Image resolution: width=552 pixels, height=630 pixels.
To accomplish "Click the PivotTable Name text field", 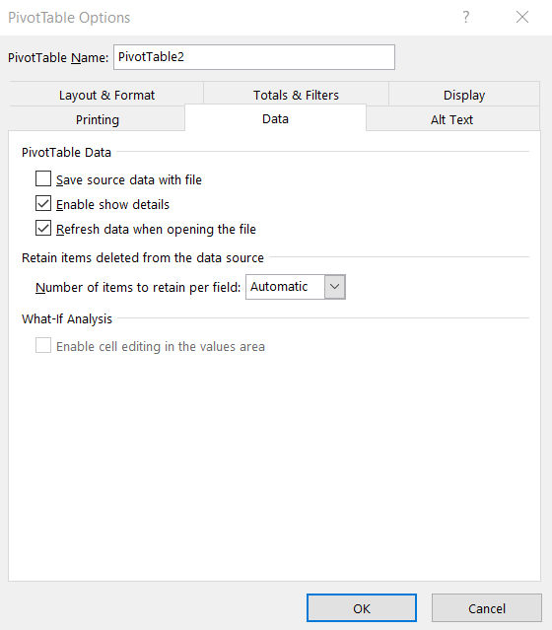I will tap(254, 57).
